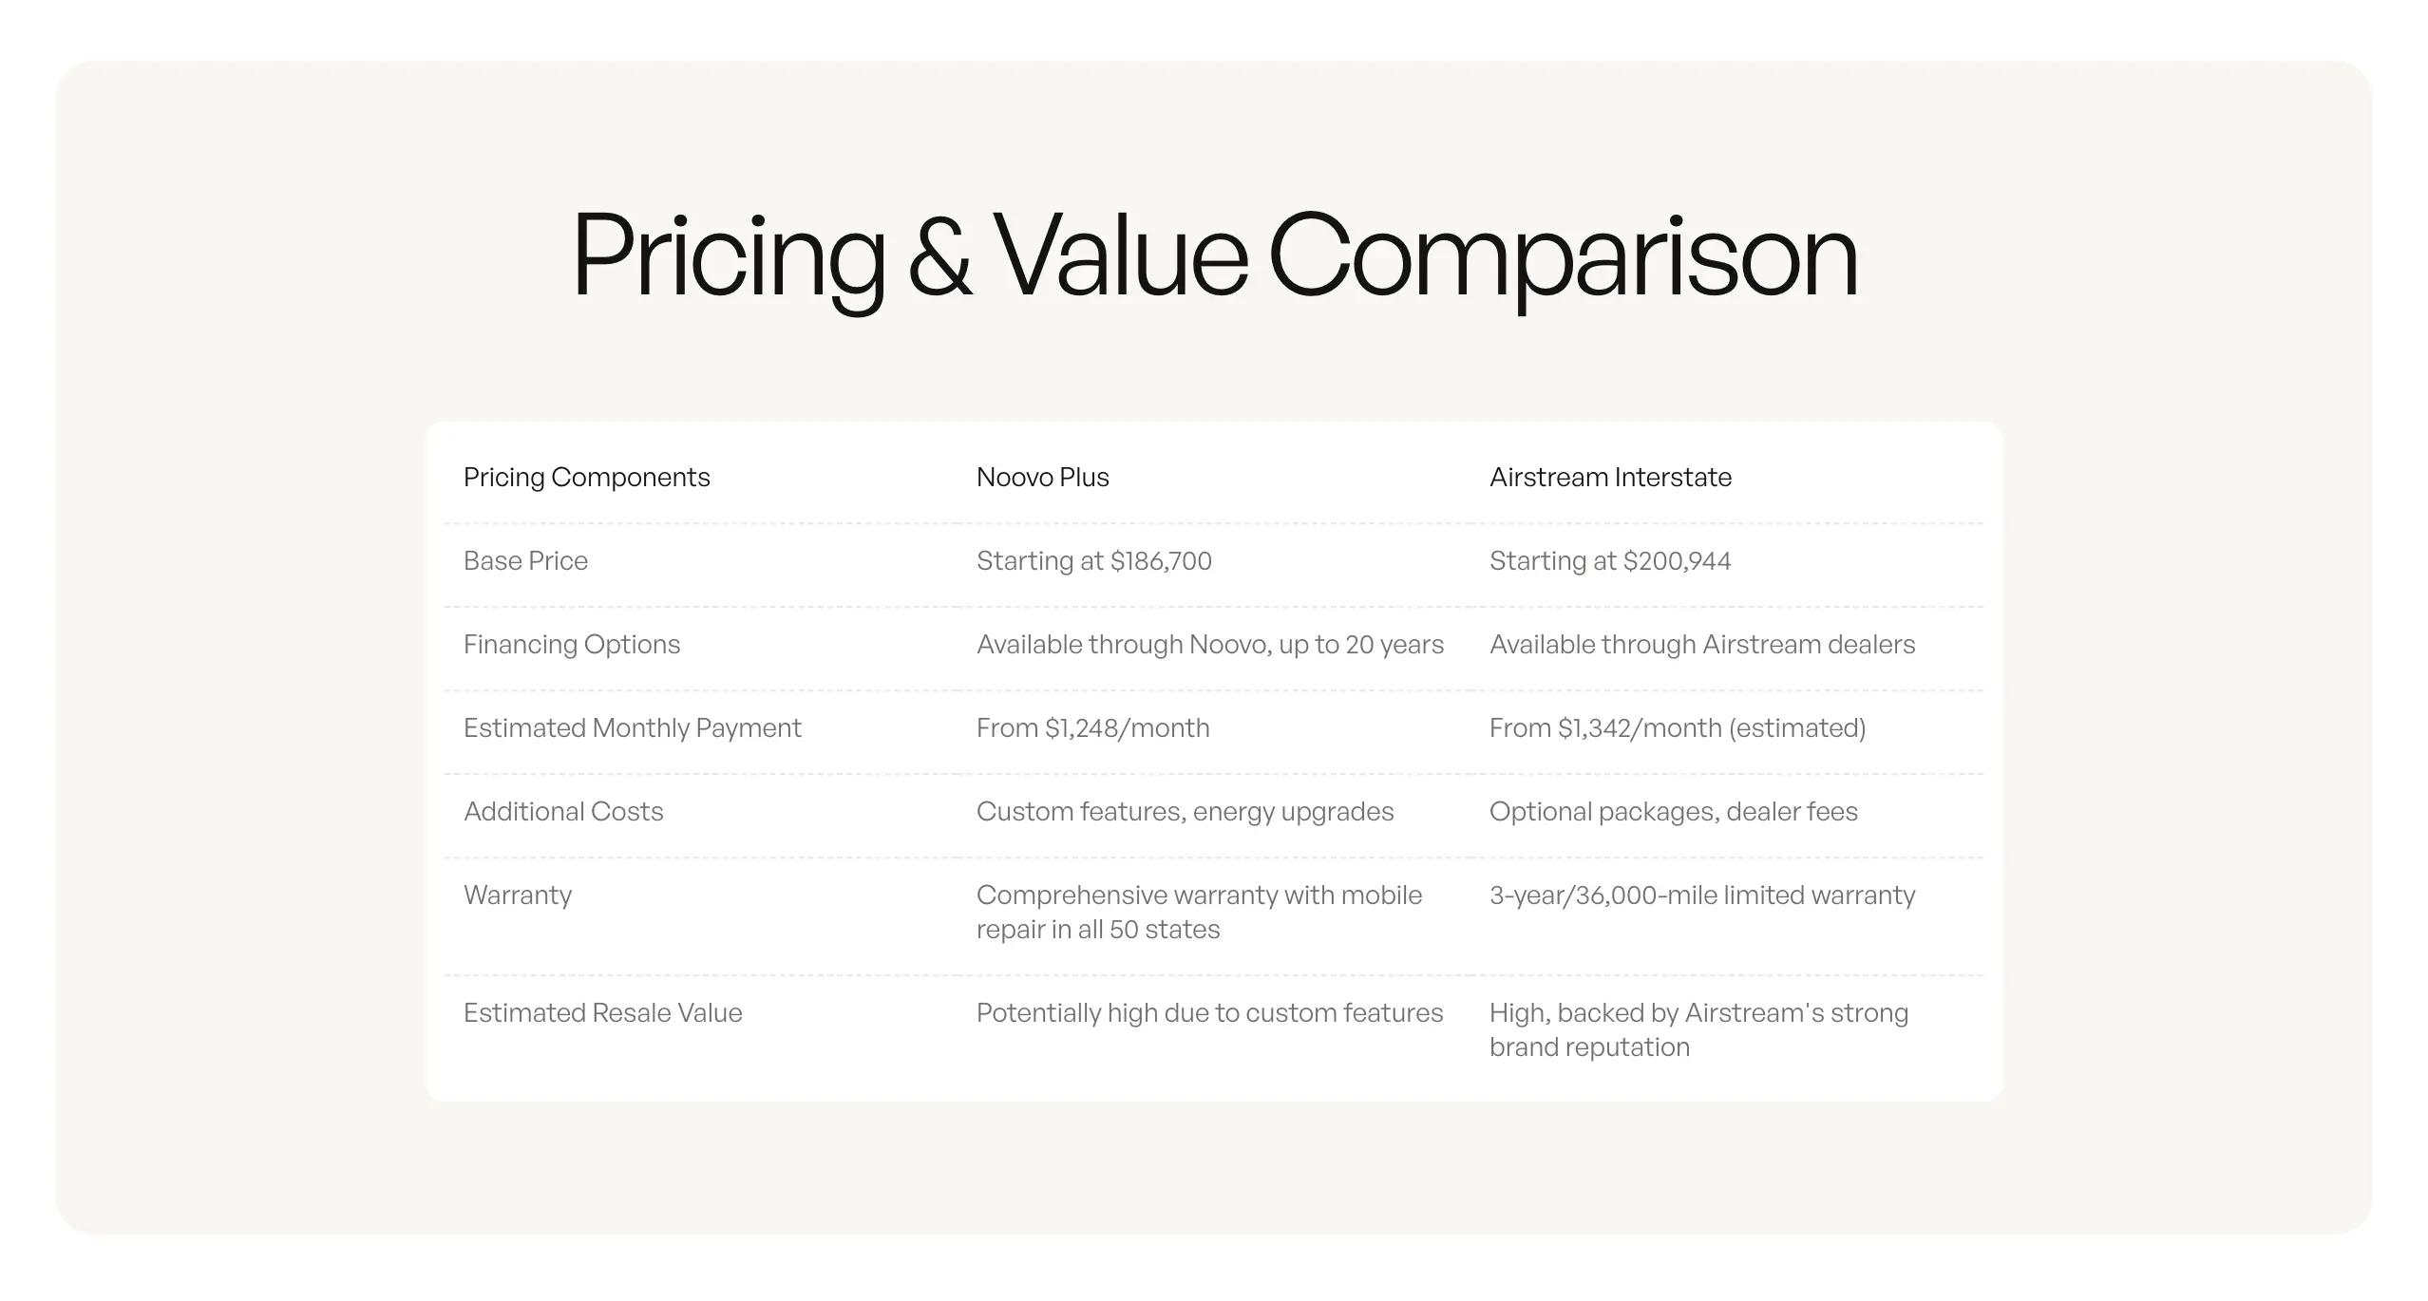Click the Base Price row label

525,560
